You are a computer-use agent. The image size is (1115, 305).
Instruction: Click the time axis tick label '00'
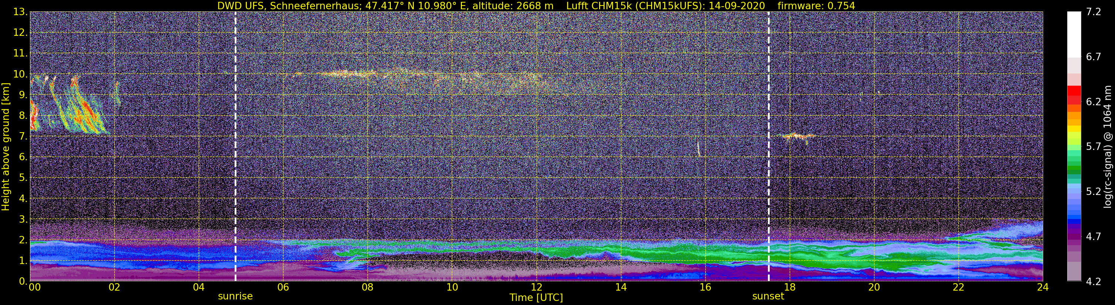click(x=34, y=287)
